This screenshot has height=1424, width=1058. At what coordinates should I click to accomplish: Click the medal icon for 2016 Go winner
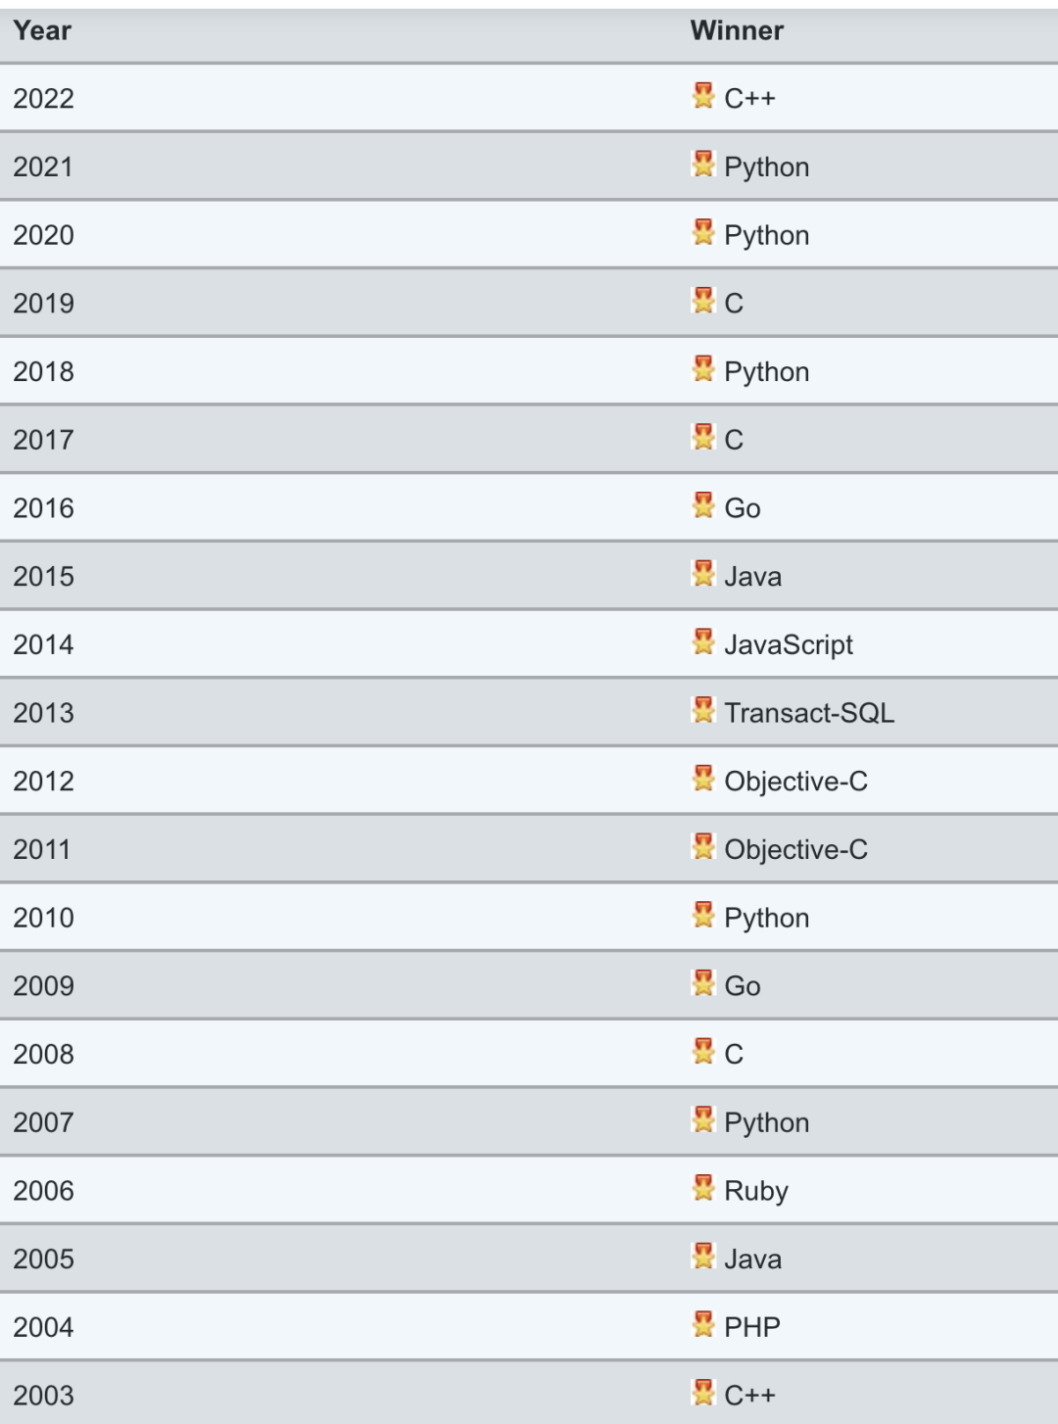point(703,505)
